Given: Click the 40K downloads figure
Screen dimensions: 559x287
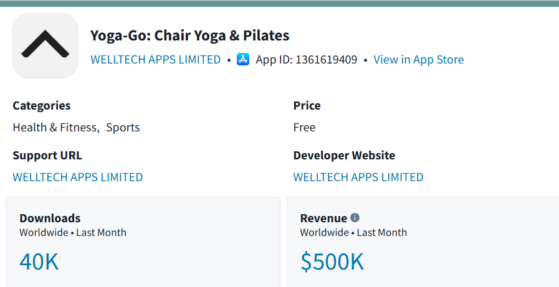Looking at the screenshot, I should click(39, 261).
